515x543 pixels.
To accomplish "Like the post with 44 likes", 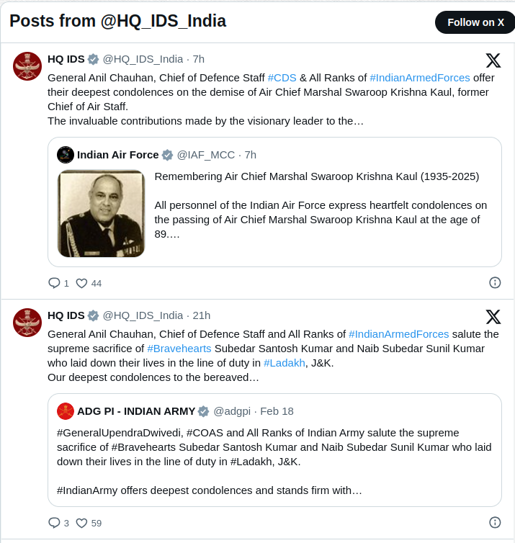I will click(x=89, y=283).
